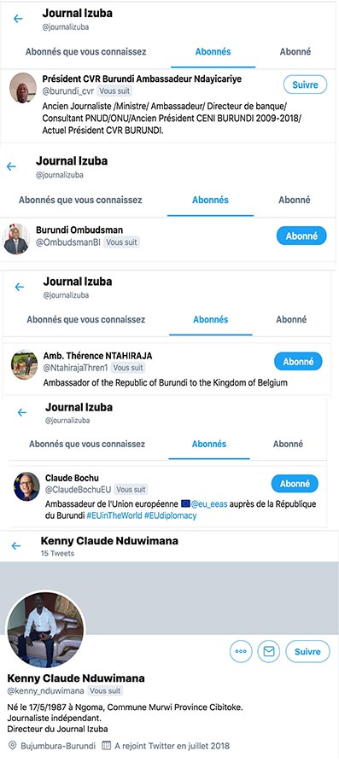
Task: Select the Abonné tab in top panel
Action: click(295, 51)
